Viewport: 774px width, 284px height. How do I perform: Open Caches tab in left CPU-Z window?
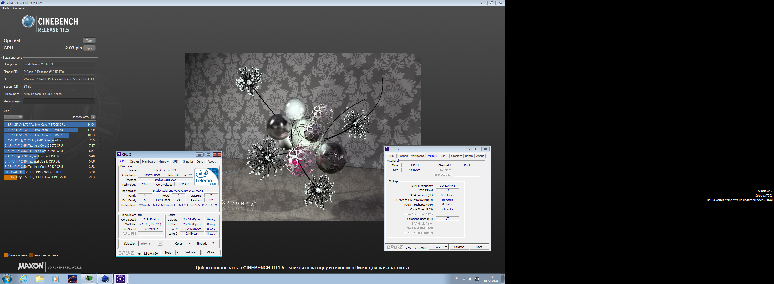134,161
